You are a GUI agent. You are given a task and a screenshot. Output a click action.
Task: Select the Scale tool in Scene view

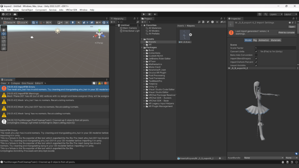click(4, 41)
